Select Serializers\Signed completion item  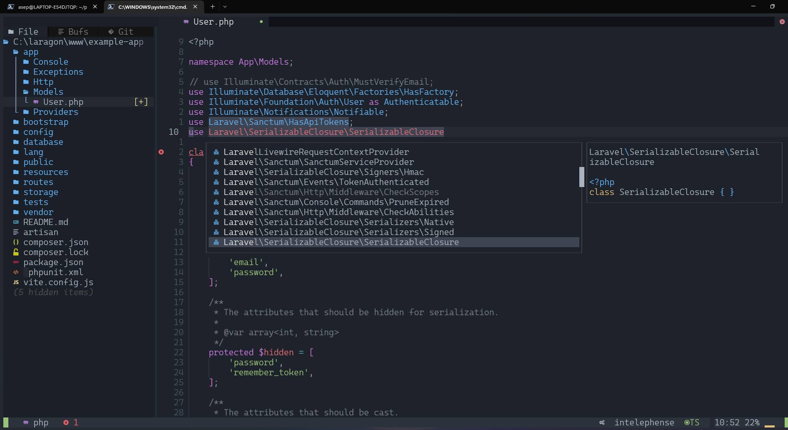coord(394,232)
